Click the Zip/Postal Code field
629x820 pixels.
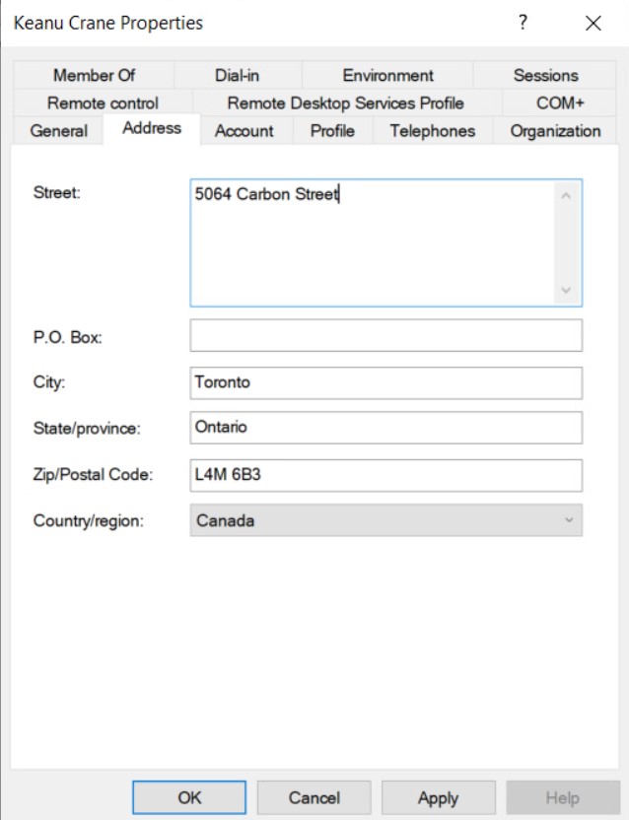tap(385, 475)
